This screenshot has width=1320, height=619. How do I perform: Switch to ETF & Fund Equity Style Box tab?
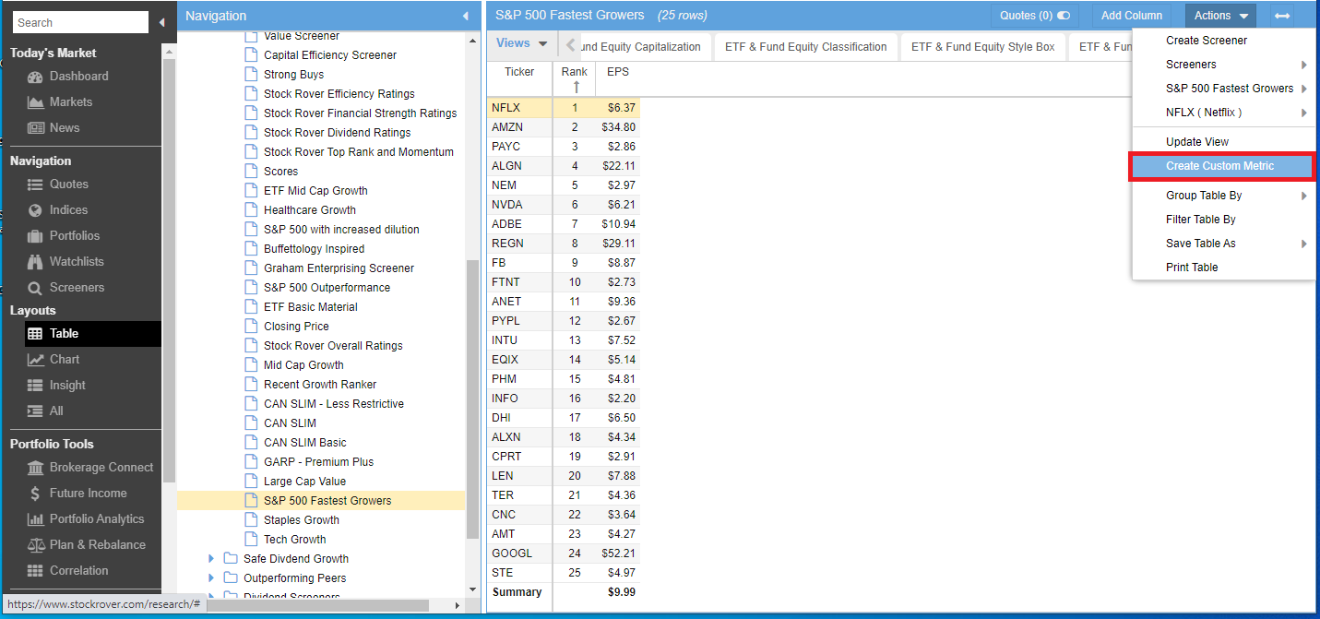(982, 47)
